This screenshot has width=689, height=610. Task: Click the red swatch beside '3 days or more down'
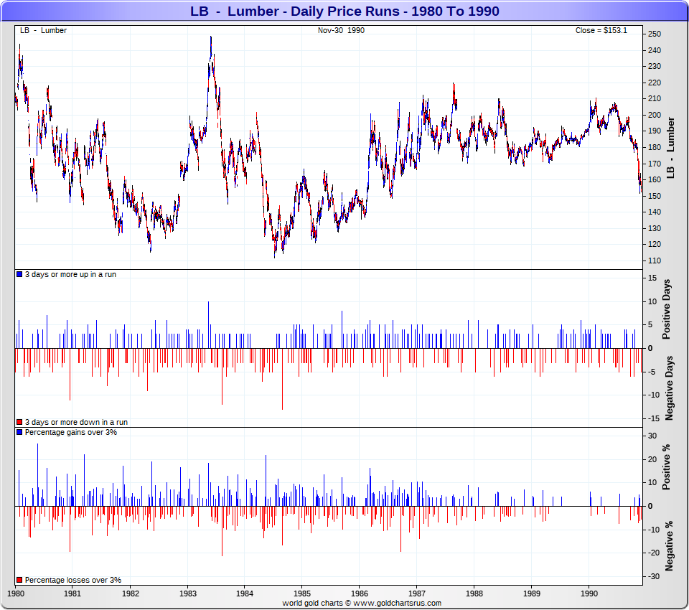[20, 422]
